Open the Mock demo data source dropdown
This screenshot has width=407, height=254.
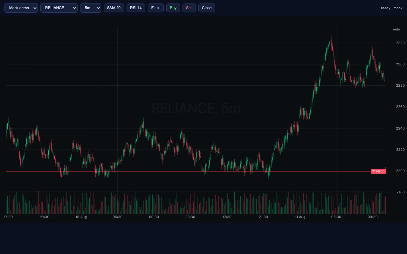pyautogui.click(x=21, y=8)
